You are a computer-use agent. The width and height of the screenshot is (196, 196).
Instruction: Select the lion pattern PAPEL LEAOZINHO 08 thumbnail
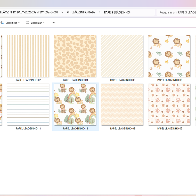169,56
